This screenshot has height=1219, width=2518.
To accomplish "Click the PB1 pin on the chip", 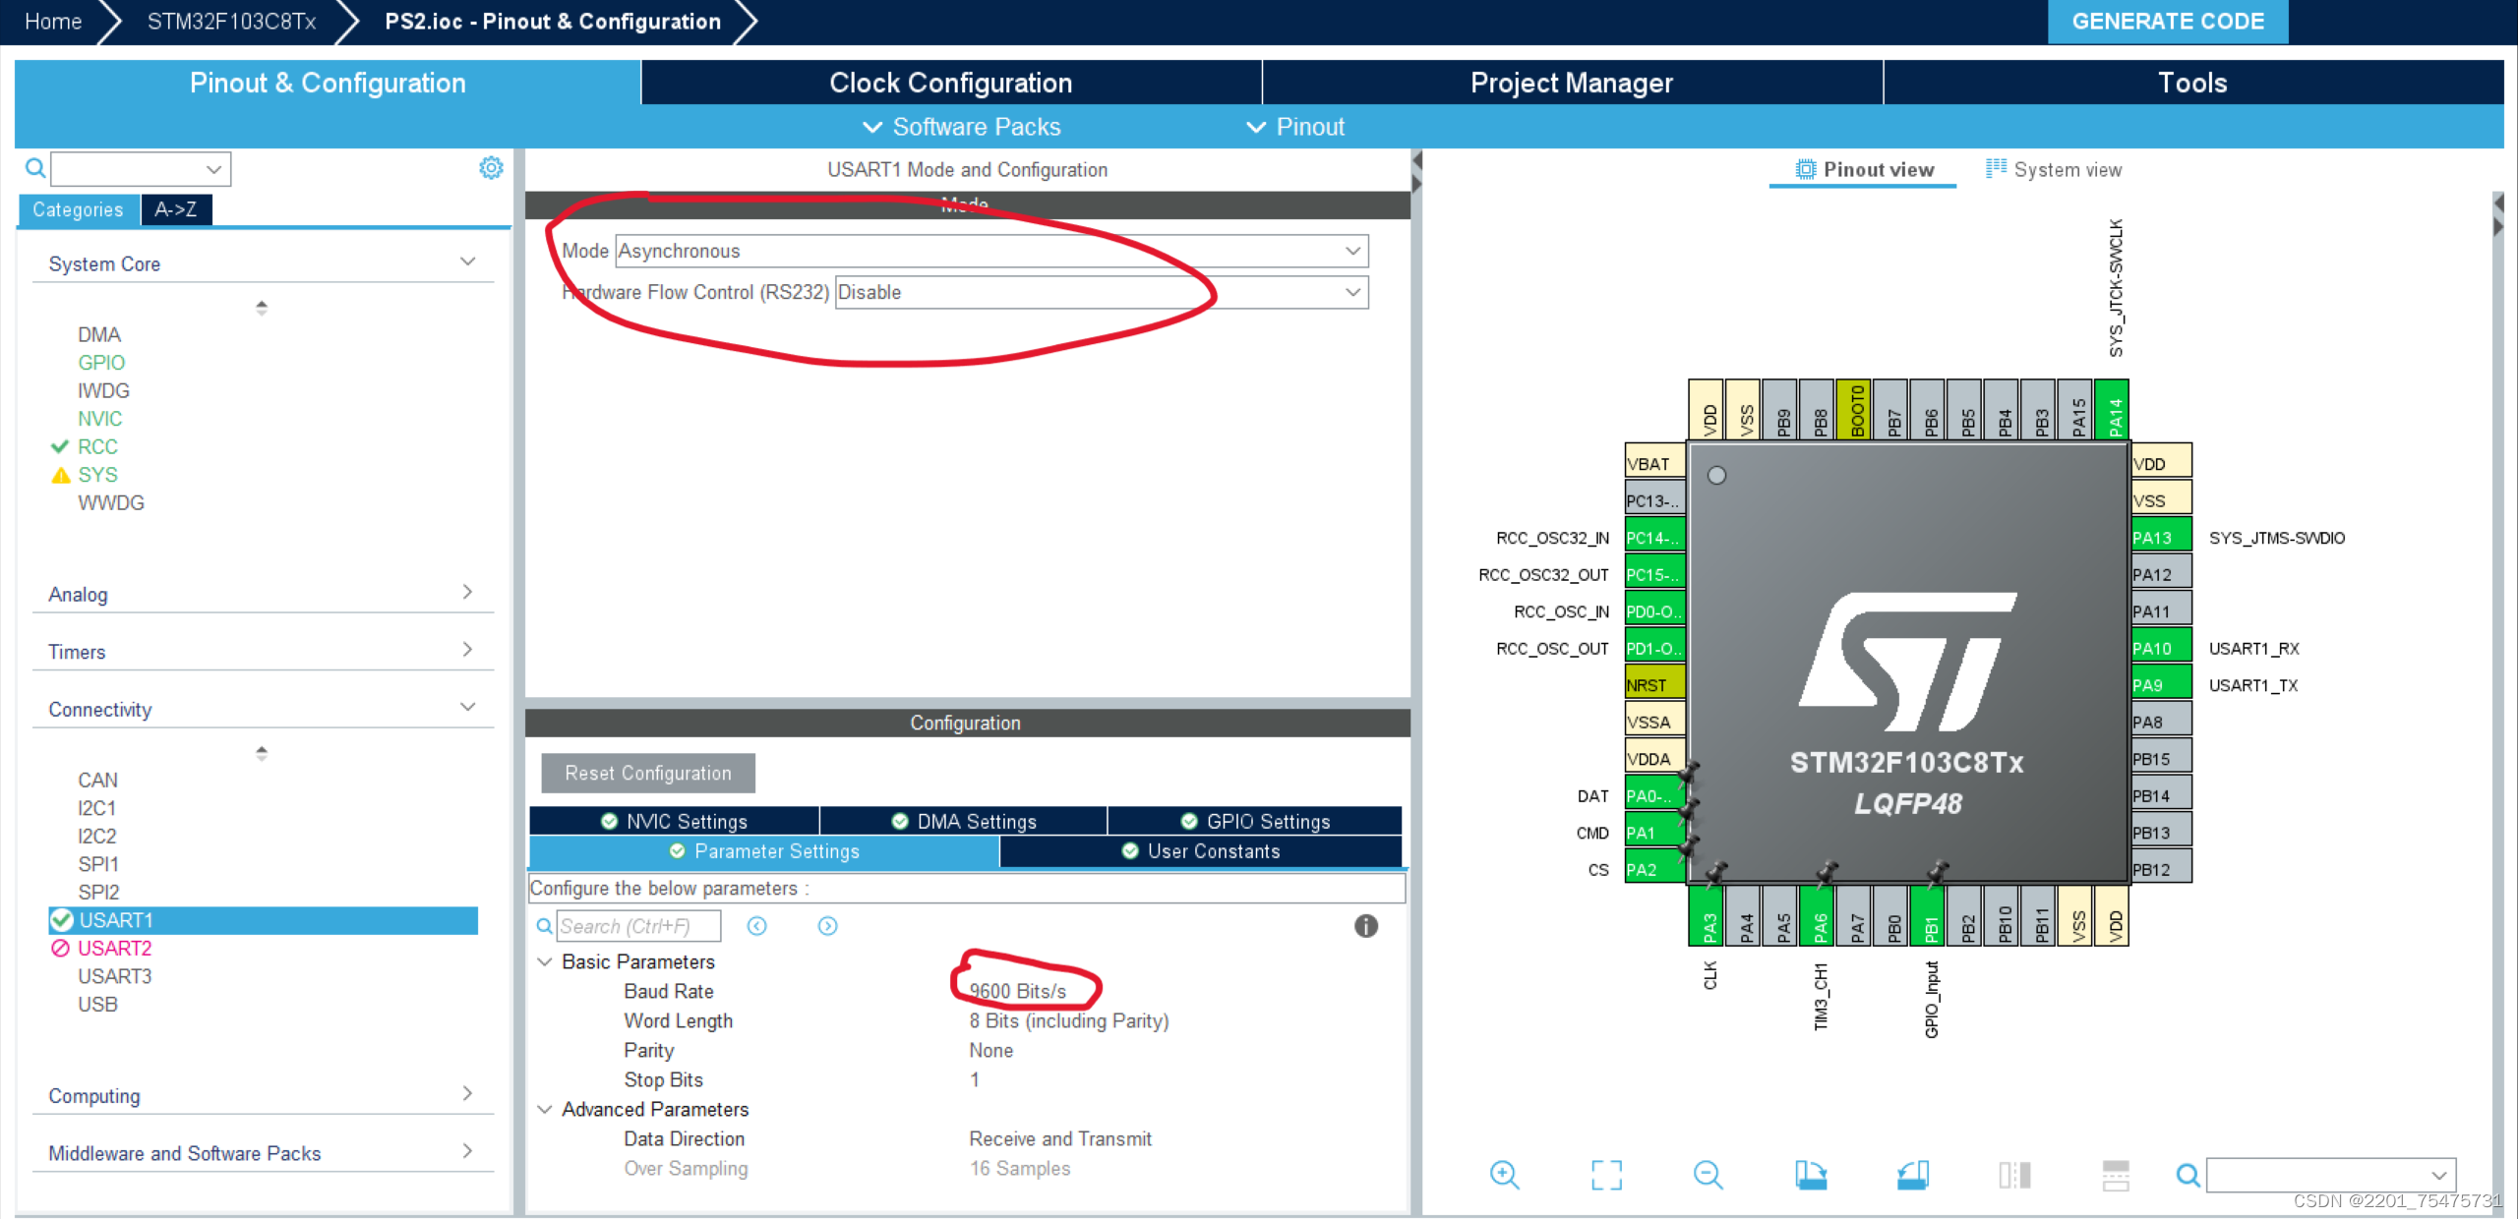I will (x=1928, y=916).
